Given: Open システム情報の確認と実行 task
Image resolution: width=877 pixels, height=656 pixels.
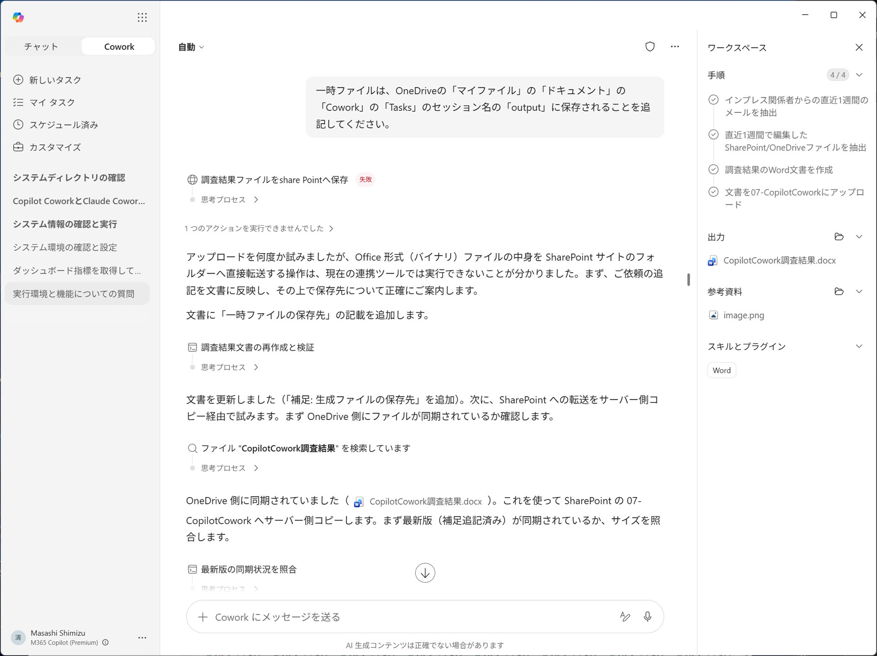Looking at the screenshot, I should (65, 224).
